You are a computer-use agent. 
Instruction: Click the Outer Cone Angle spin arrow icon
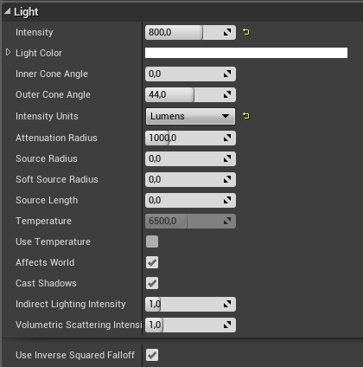coord(227,94)
